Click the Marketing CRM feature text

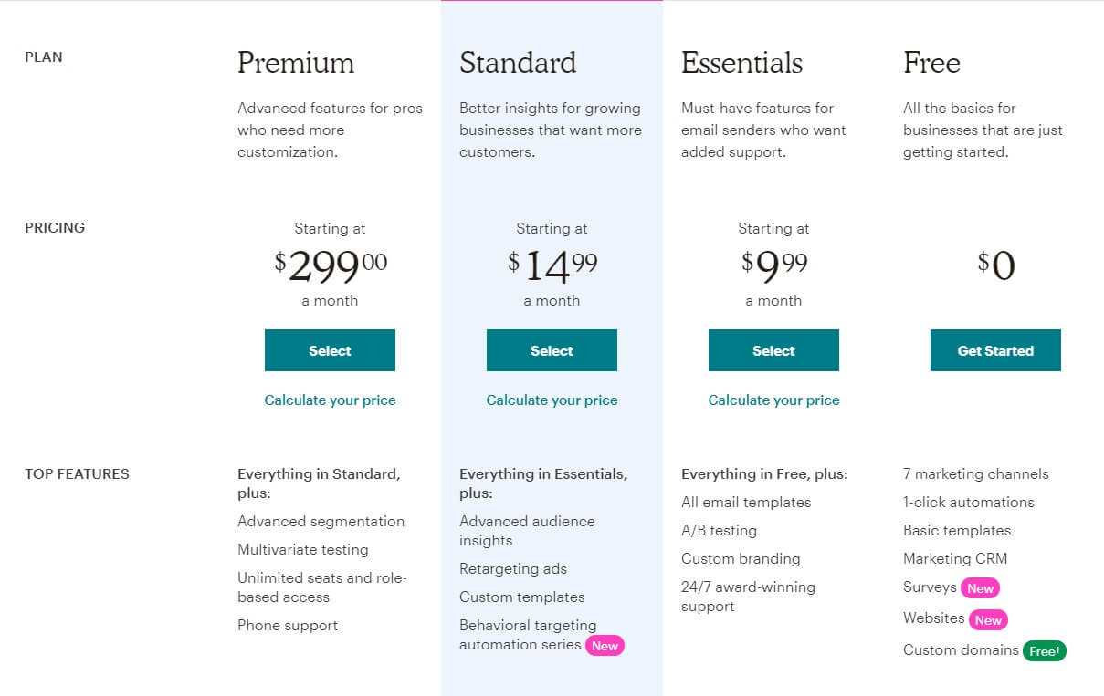955,559
